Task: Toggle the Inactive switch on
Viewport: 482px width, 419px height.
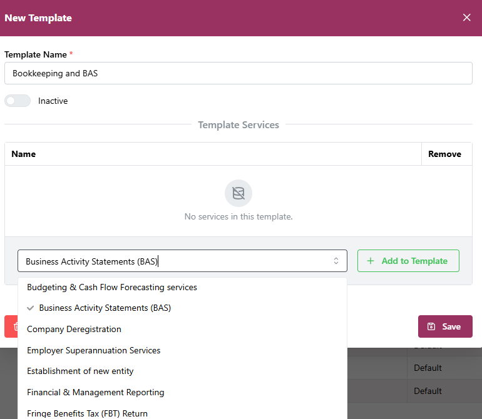Action: 18,101
